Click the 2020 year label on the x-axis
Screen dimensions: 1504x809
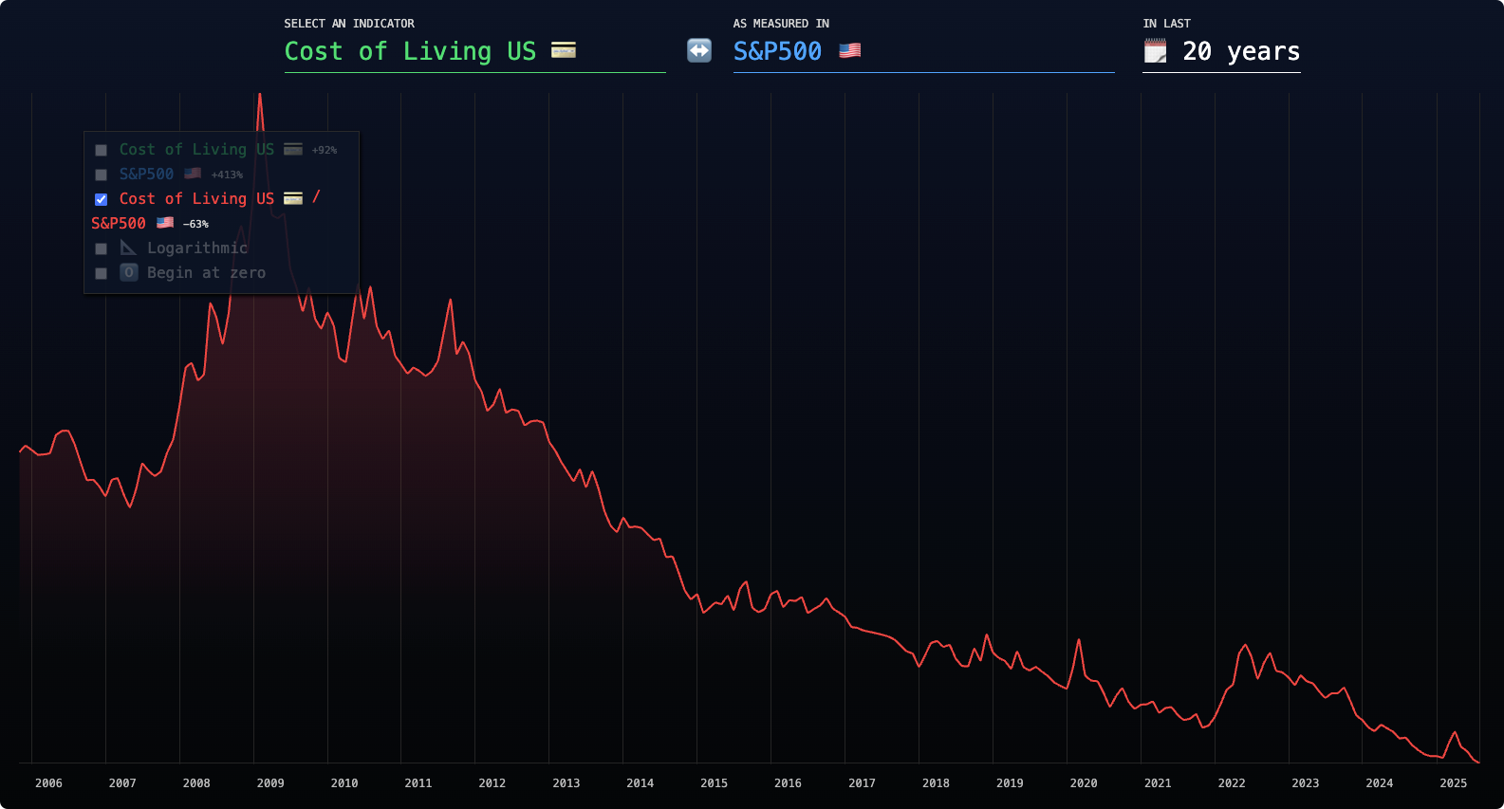pos(1084,783)
